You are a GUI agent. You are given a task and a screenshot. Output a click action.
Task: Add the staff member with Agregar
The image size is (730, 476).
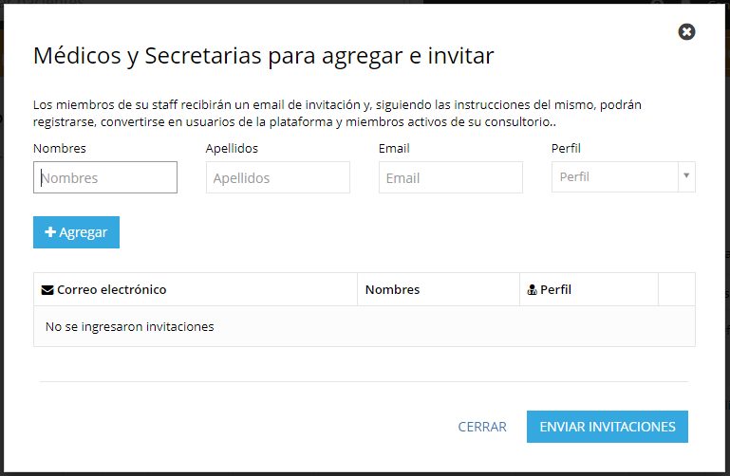coord(76,232)
